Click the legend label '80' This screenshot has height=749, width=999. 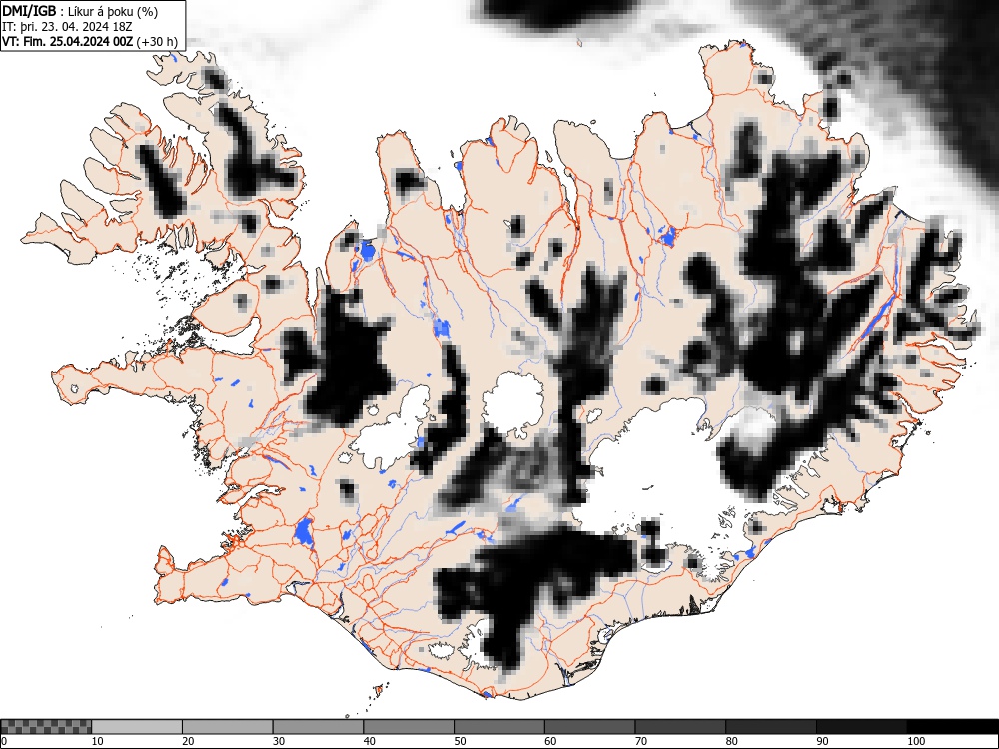[731, 741]
